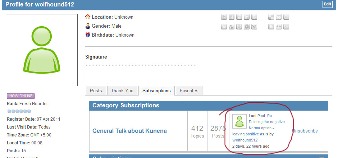Image resolution: width=338 pixels, height=158 pixels.
Task: Open the Delicious bookmarks icon
Action: [x=271, y=17]
